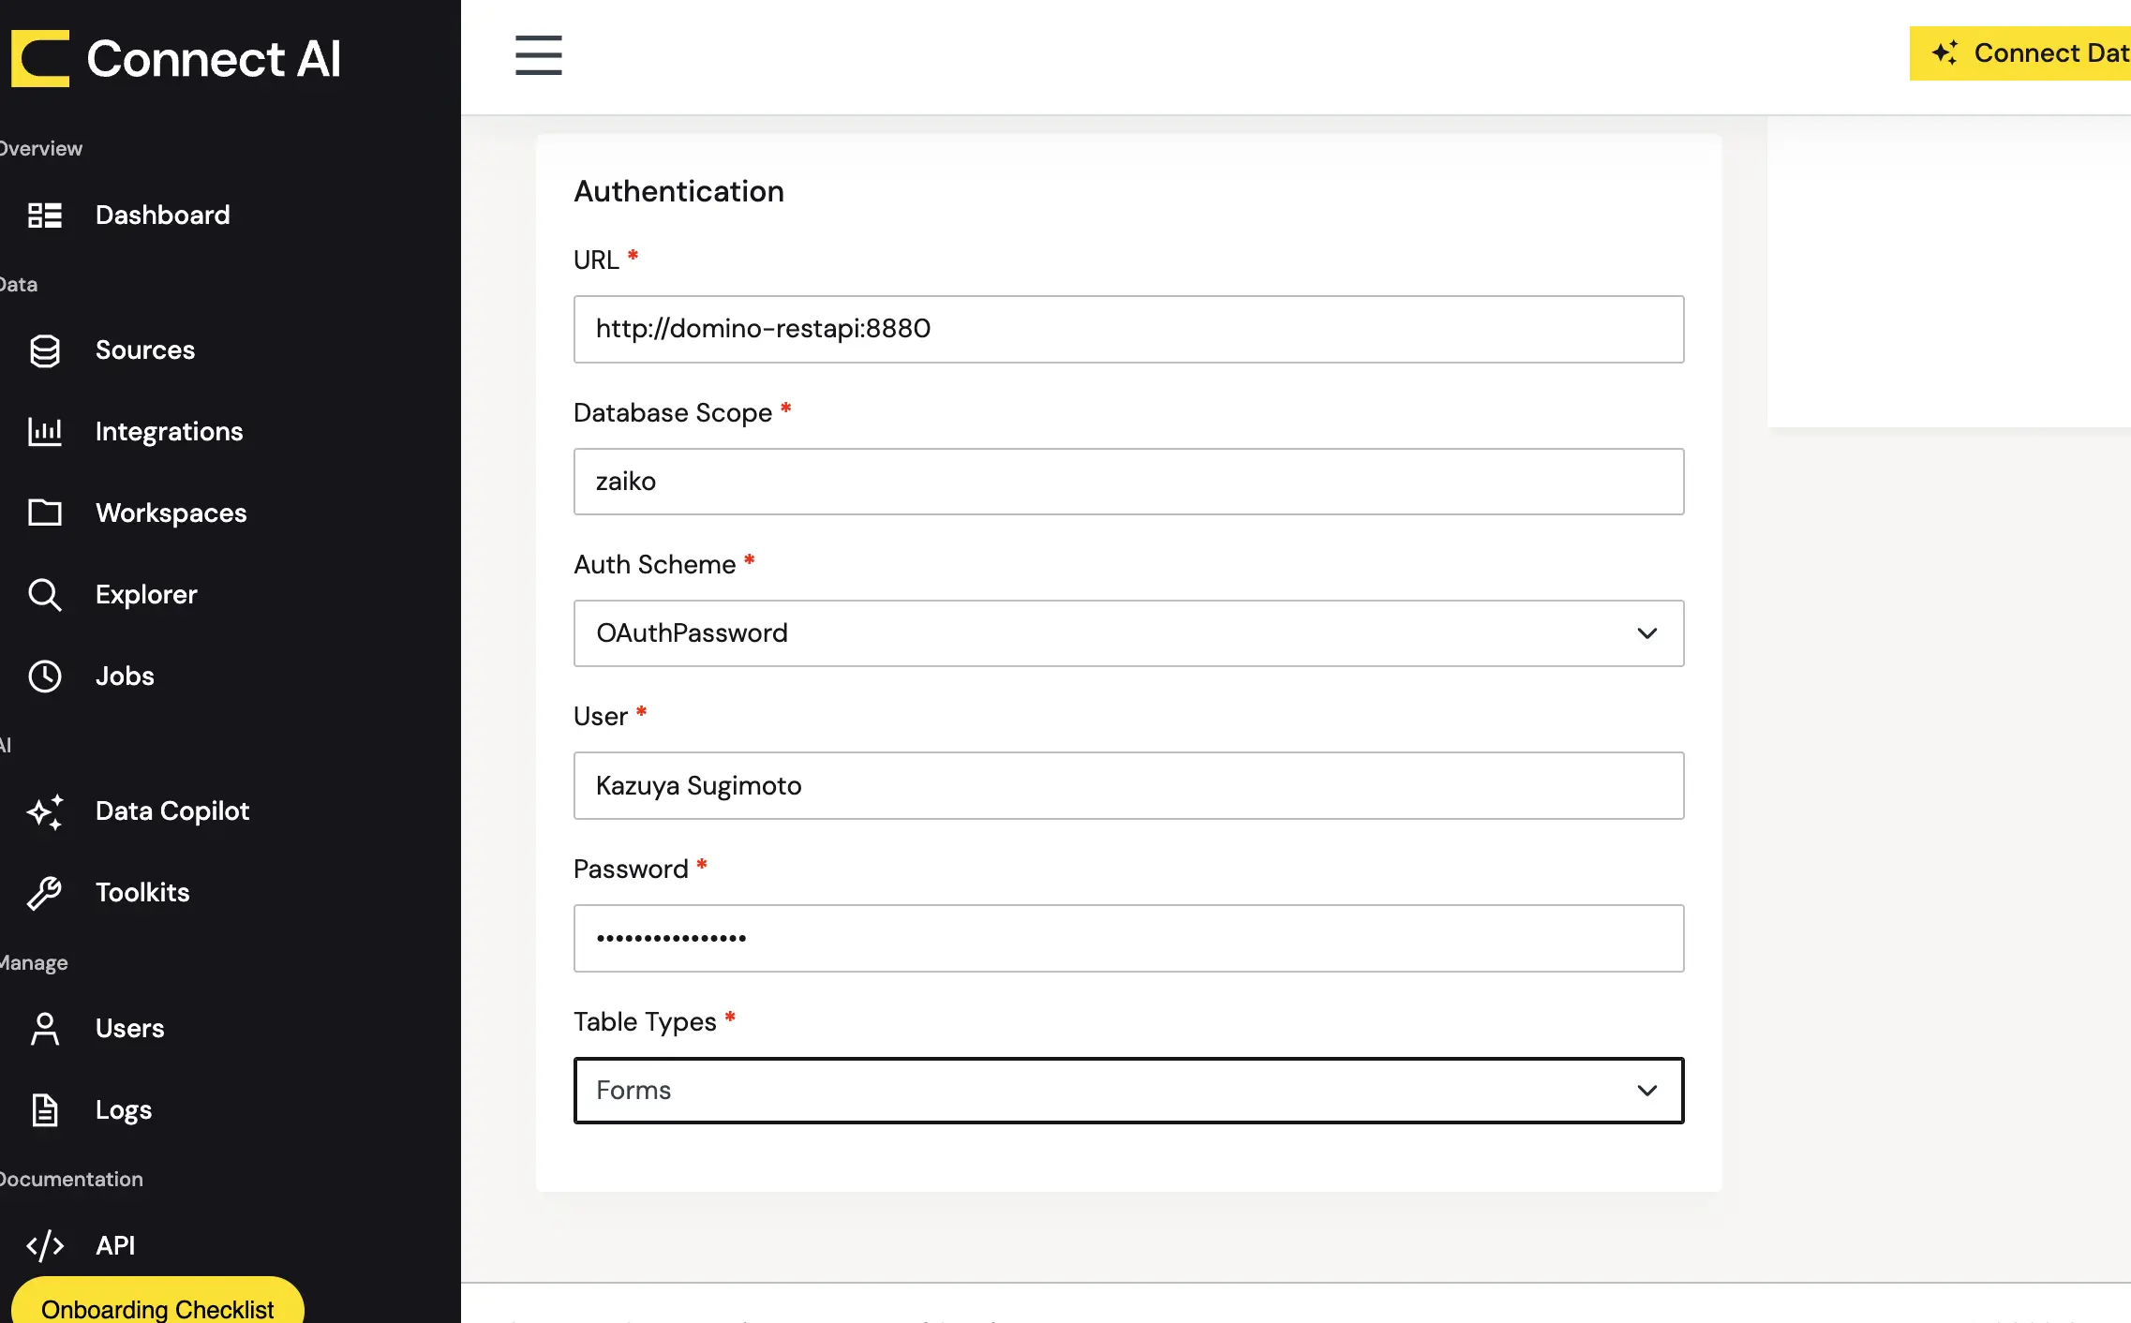Click the Logs document icon
2131x1323 pixels.
[45, 1110]
